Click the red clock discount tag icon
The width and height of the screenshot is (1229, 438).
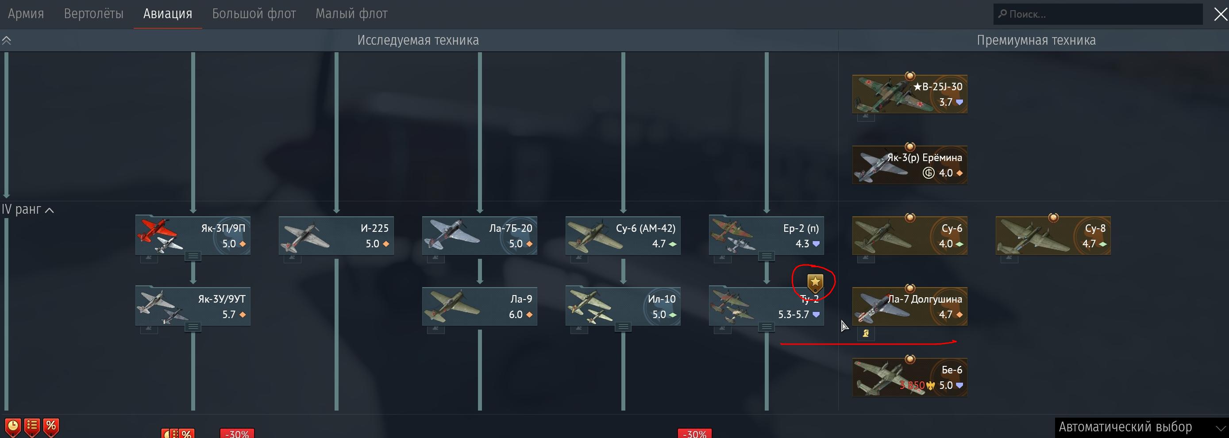click(x=13, y=427)
